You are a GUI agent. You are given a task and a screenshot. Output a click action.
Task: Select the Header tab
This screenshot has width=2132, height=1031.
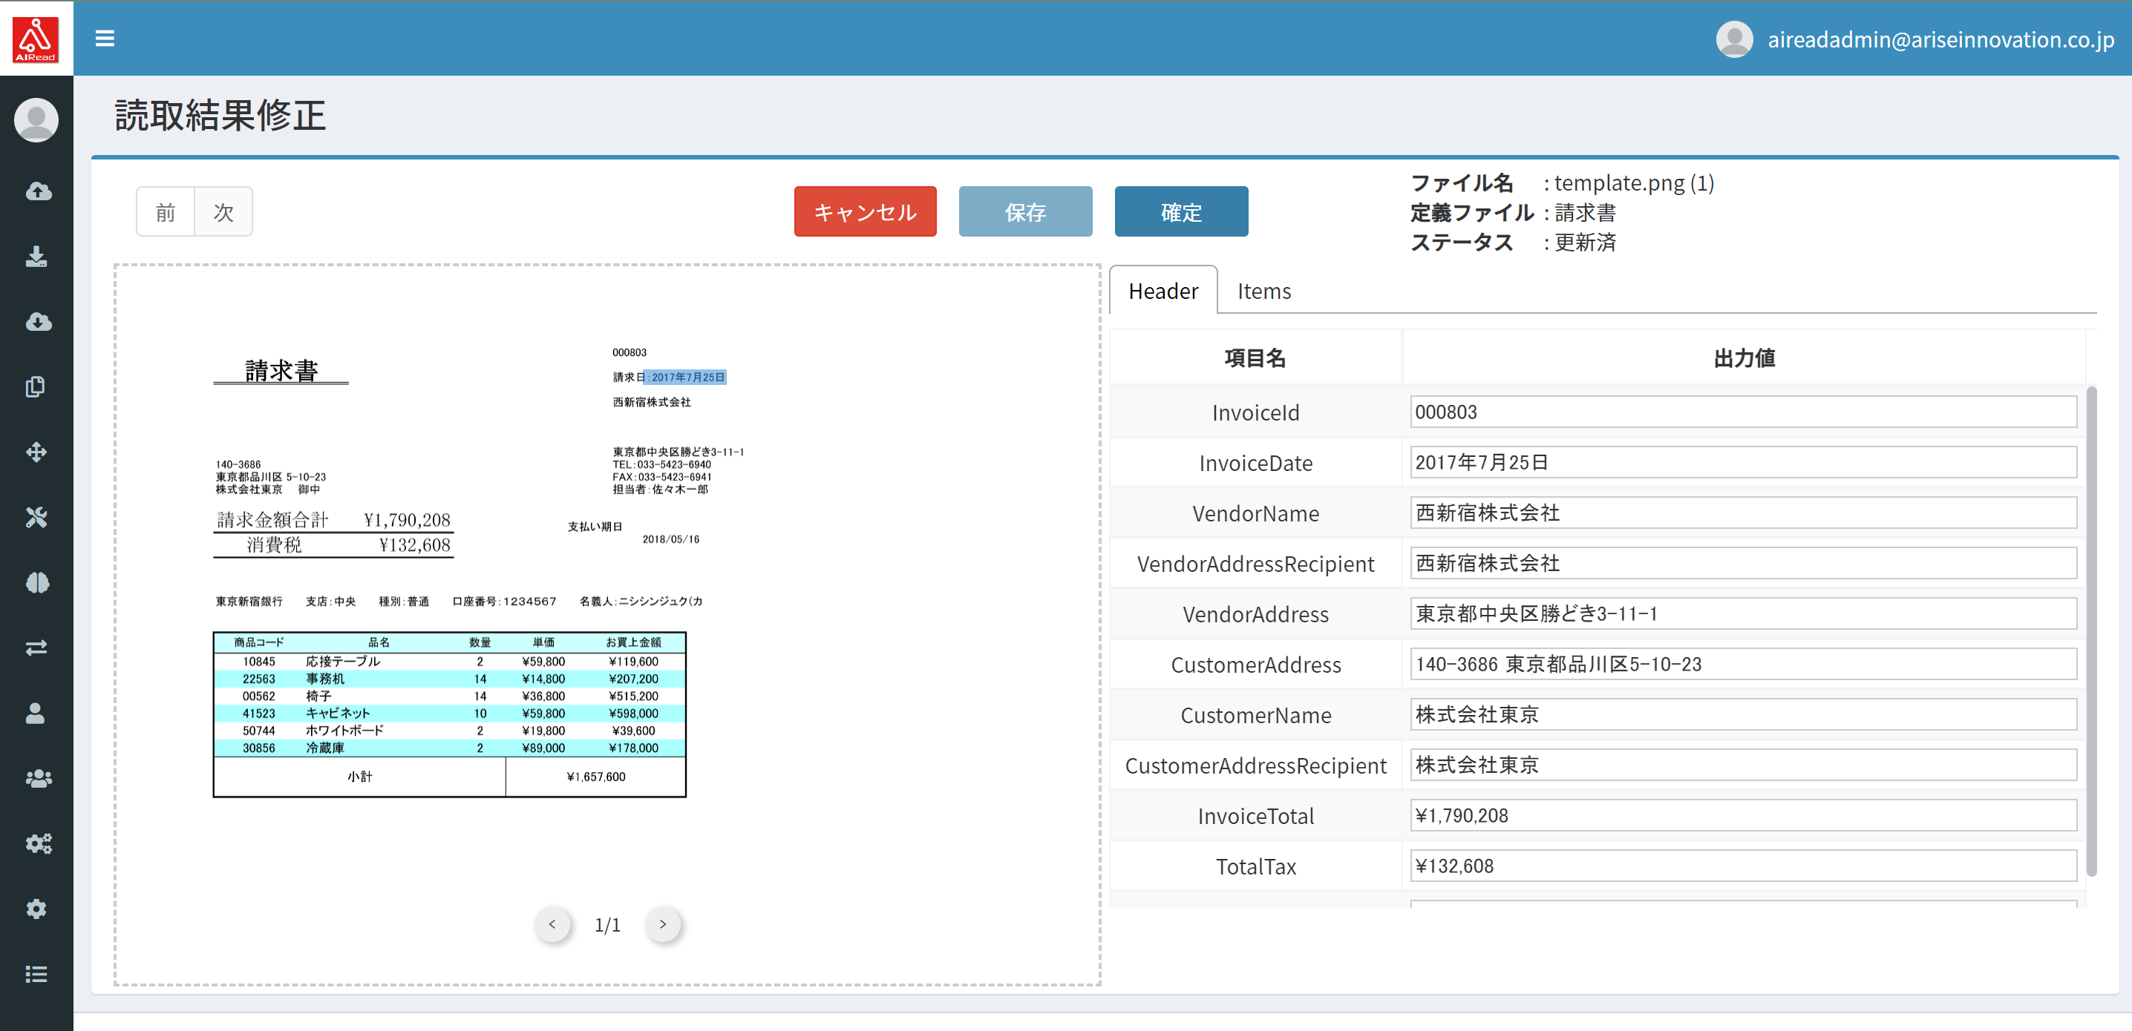pyautogui.click(x=1163, y=291)
